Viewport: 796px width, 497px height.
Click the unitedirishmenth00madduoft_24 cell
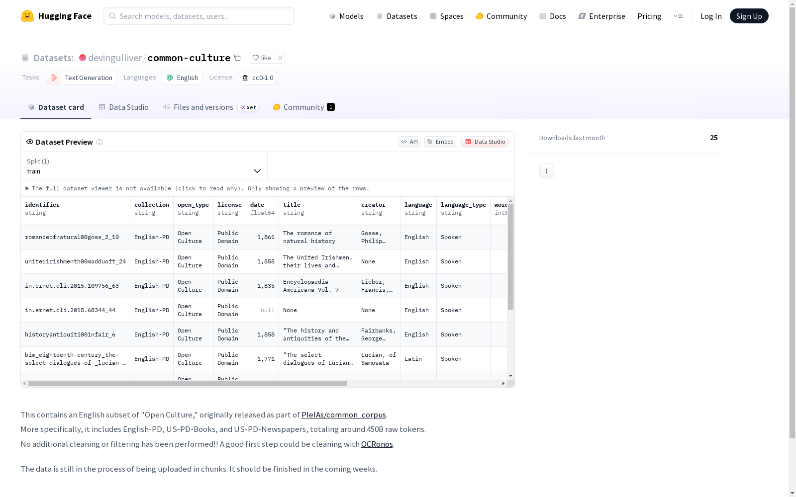click(76, 261)
